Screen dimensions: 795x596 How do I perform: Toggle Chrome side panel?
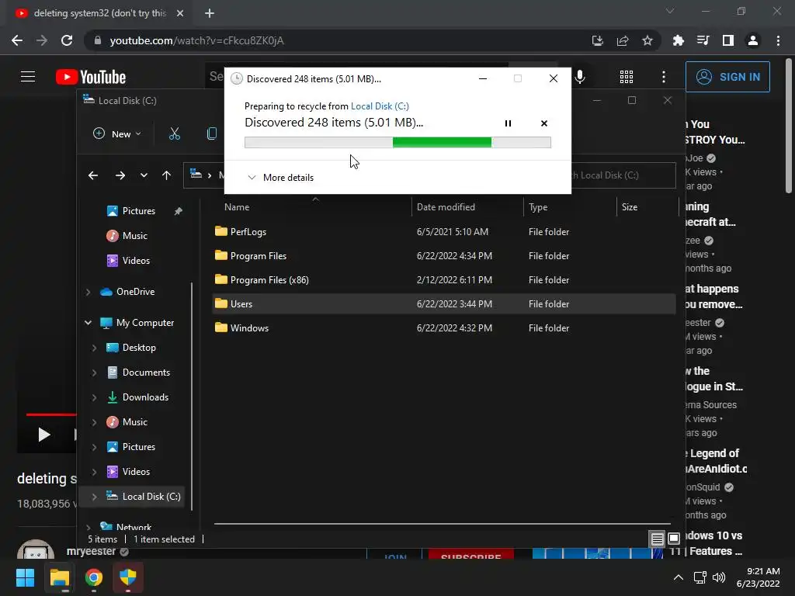pyautogui.click(x=728, y=40)
